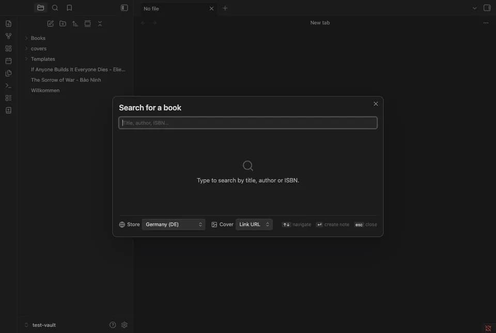Viewport: 496px width, 333px height.
Task: Toggle the left sidebar
Action: coord(125,8)
